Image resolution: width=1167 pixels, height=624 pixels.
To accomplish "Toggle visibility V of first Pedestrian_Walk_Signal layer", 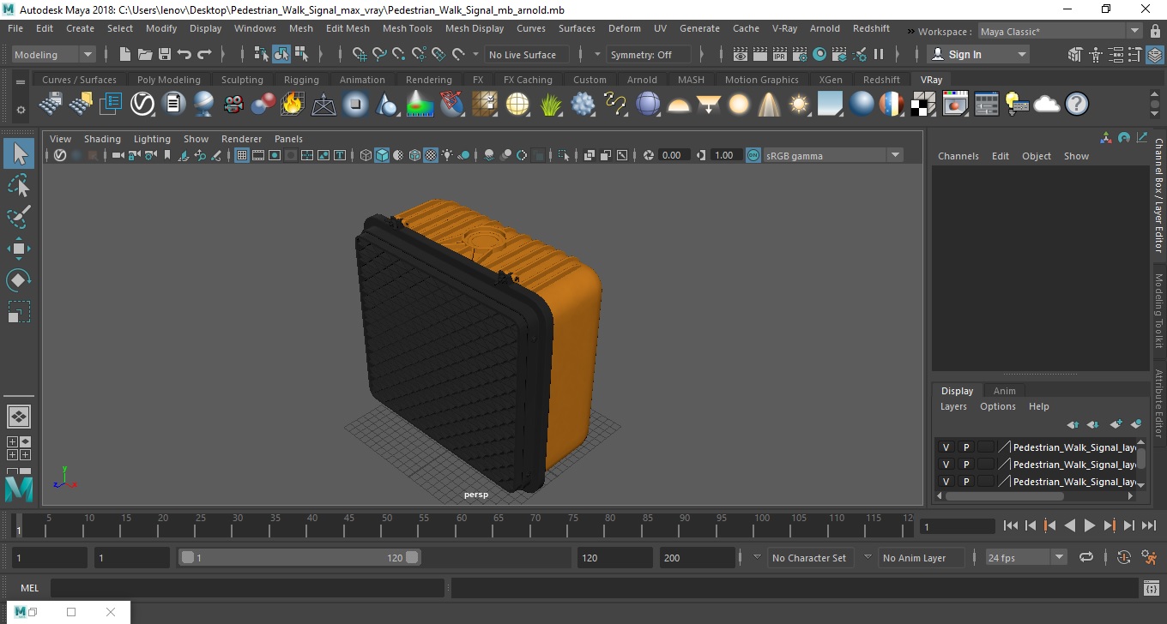I will (946, 447).
